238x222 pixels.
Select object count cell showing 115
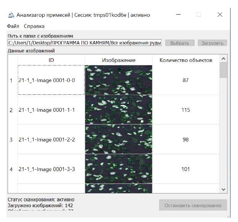click(x=185, y=110)
